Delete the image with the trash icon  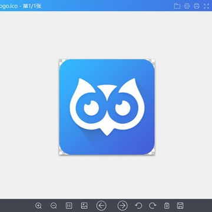coord(167,206)
